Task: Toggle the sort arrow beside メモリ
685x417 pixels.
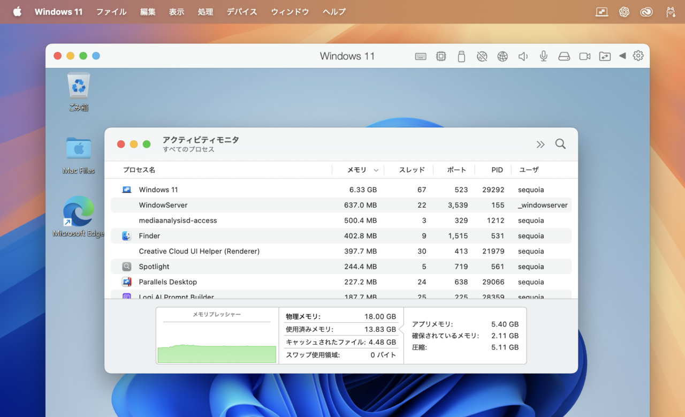Action: (376, 170)
